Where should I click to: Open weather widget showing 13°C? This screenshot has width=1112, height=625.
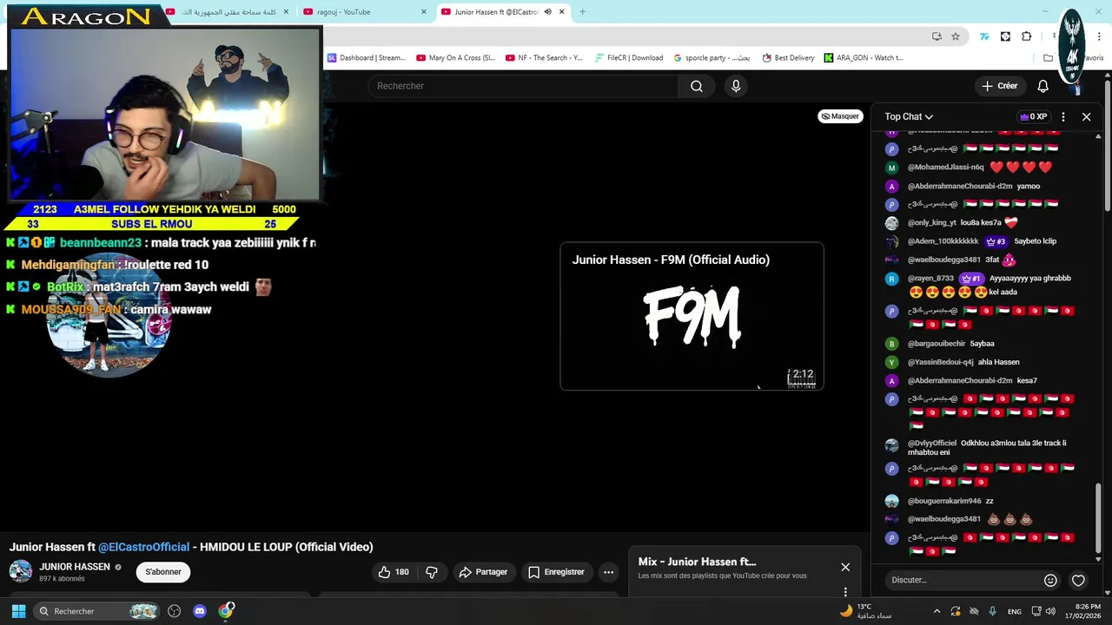click(x=865, y=611)
